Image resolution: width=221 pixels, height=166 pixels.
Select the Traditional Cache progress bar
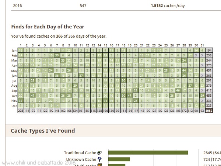148,153
